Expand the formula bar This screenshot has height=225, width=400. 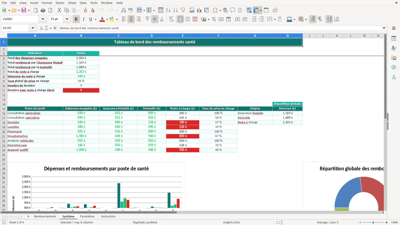[x=384, y=28]
